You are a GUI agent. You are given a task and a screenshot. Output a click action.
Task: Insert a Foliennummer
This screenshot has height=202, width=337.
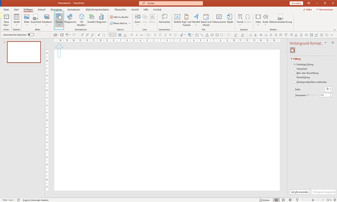tap(219, 19)
